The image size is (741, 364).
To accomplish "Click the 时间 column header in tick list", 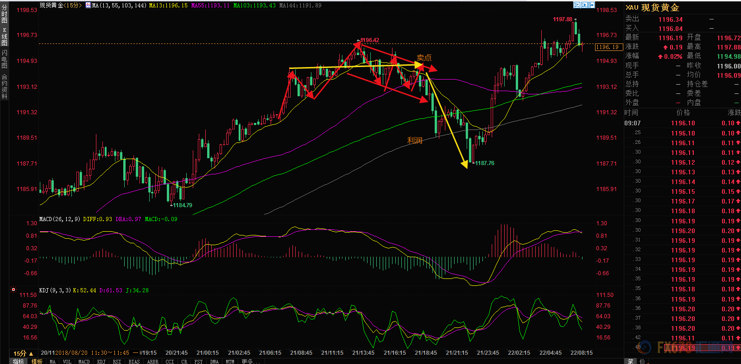I will [631, 112].
